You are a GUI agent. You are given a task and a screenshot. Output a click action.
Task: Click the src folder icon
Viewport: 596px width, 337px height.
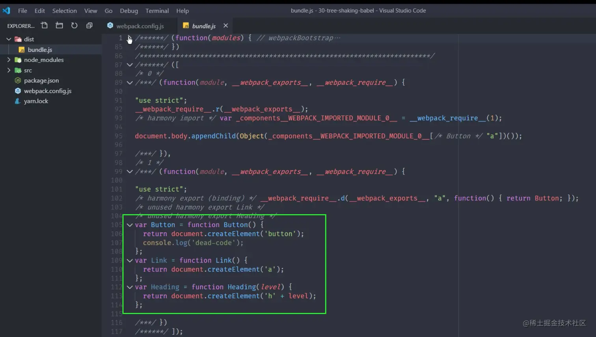[x=18, y=70]
